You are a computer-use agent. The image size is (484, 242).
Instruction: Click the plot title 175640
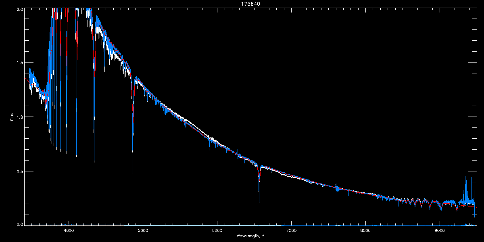(x=250, y=3)
